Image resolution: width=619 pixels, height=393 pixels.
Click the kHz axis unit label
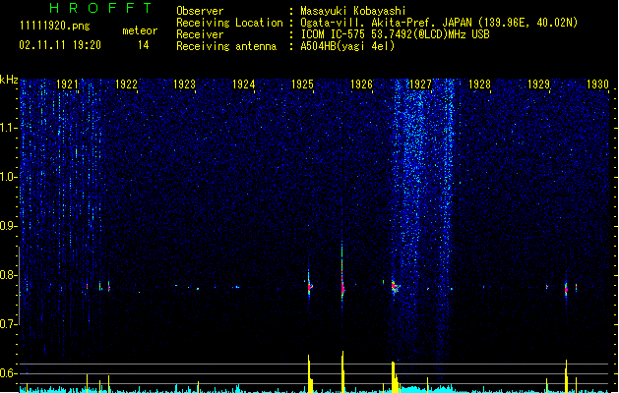pos(9,80)
